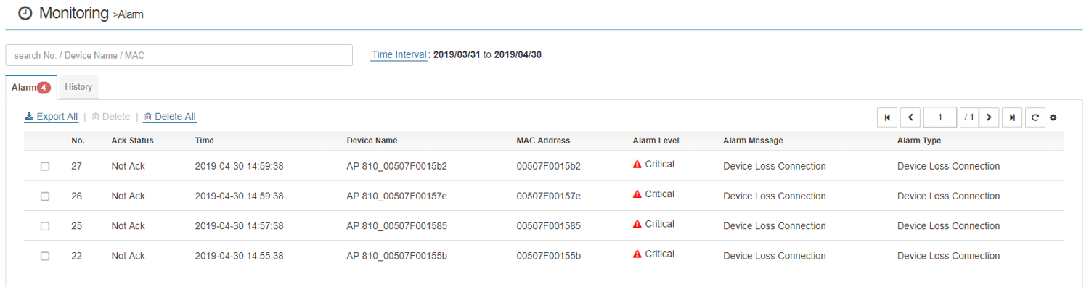The width and height of the screenshot is (1089, 287).
Task: Tick the checkbox for alarm No. 26
Action: click(x=45, y=196)
